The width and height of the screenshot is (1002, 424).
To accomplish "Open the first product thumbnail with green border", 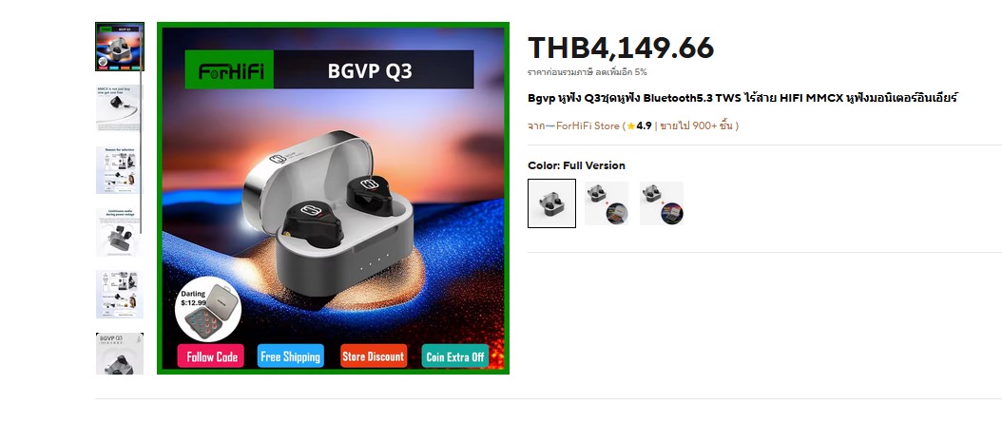I will tap(120, 47).
